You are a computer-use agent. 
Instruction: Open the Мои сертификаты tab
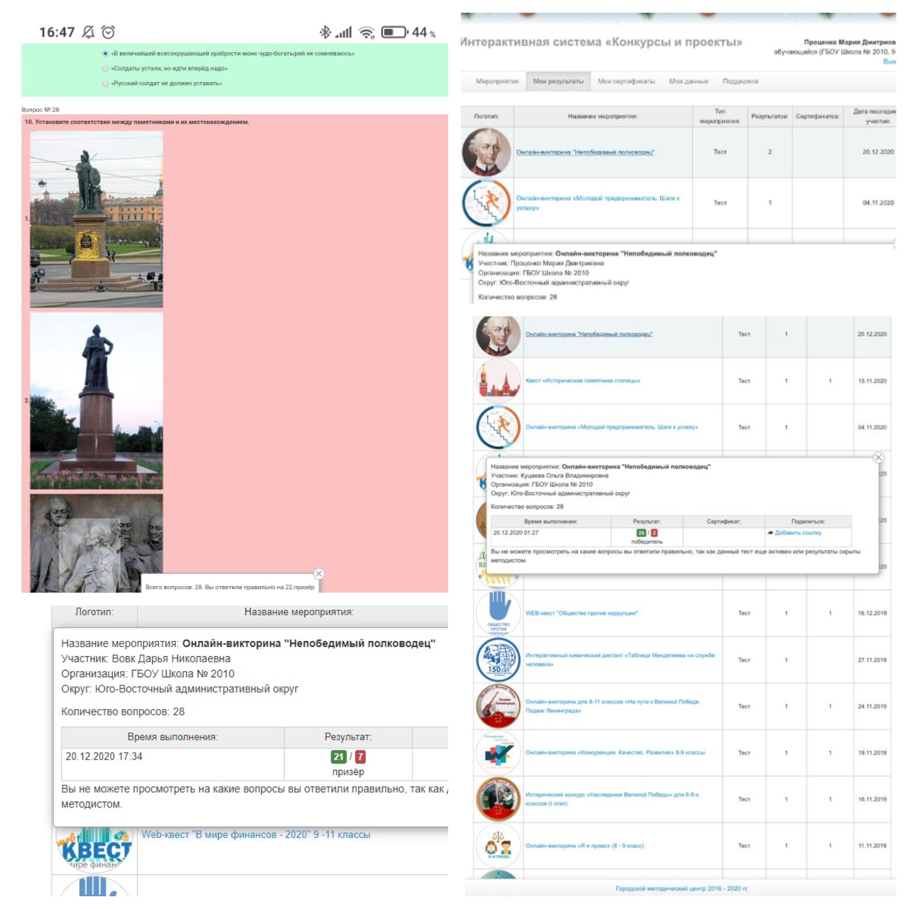pyautogui.click(x=626, y=81)
